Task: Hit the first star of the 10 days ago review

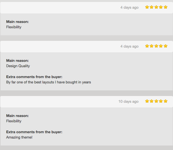Action: coord(147,101)
